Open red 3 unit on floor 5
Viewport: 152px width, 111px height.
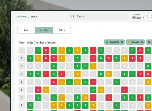(x=54, y=82)
